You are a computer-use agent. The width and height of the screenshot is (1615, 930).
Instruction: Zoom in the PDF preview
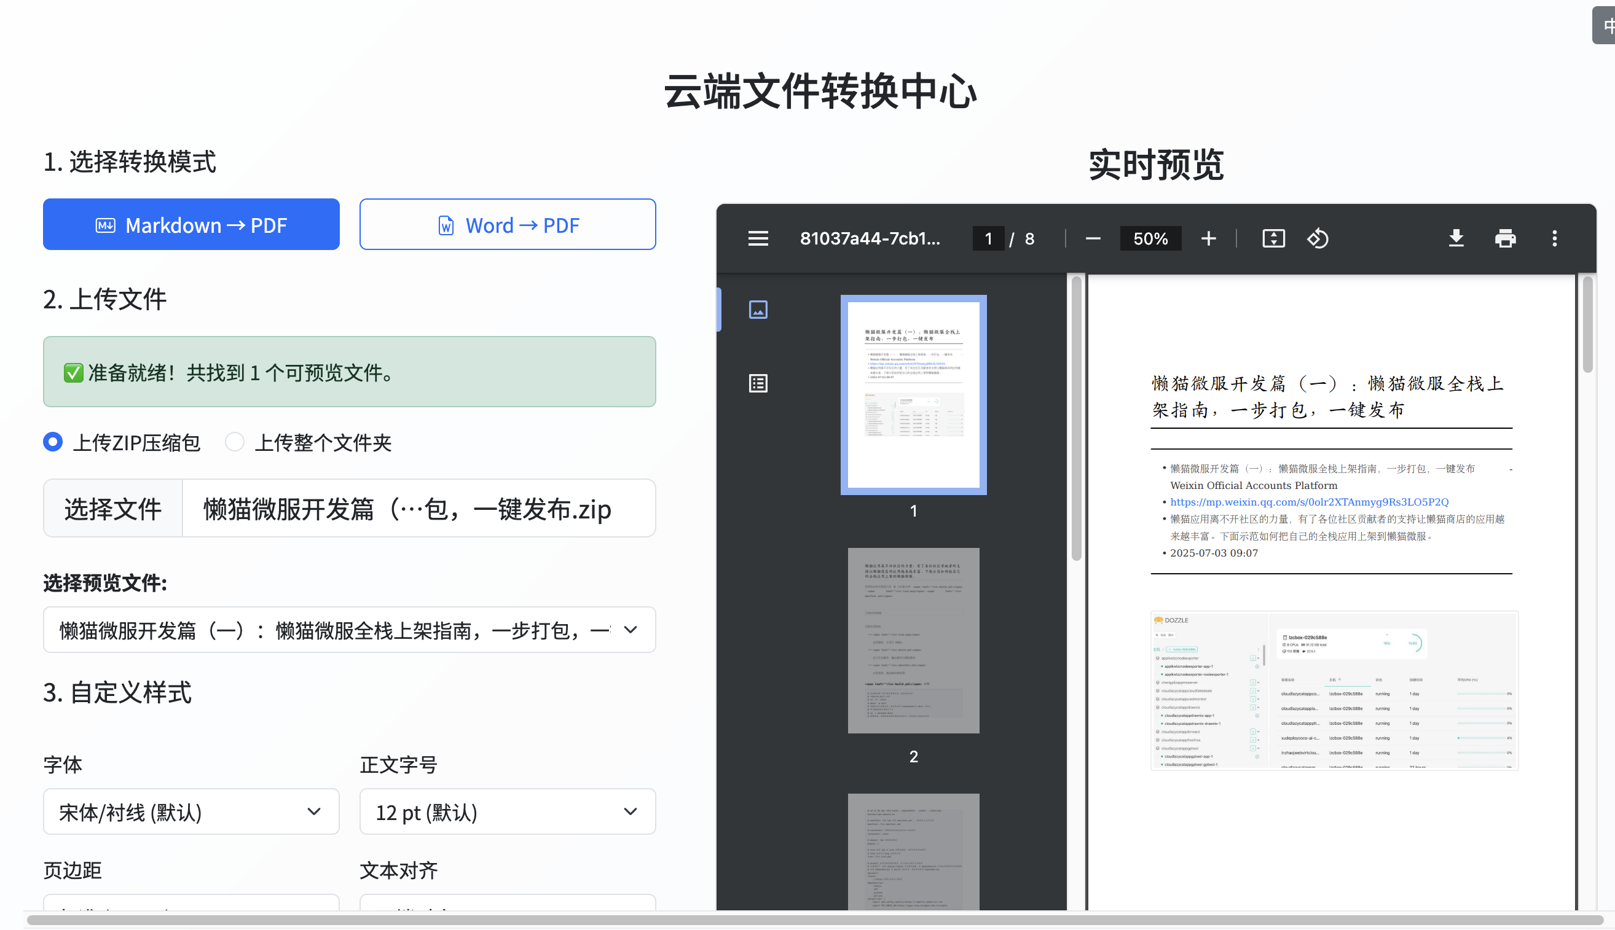tap(1208, 239)
